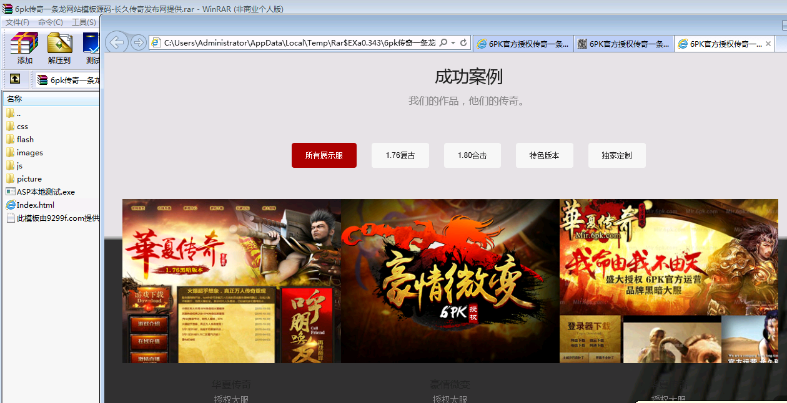The image size is (787, 403).
Task: Open the address bar dropdown arrow
Action: pos(453,43)
